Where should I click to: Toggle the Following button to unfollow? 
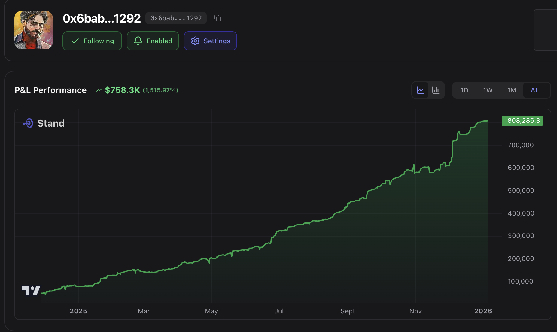(92, 41)
